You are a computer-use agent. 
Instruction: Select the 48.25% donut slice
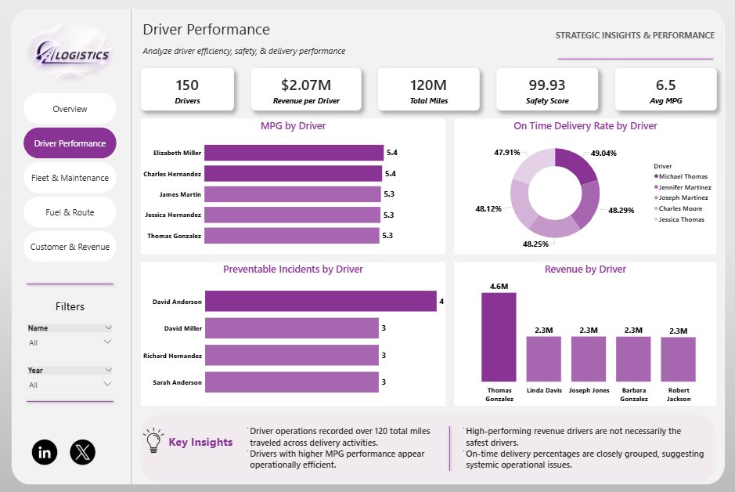point(554,227)
